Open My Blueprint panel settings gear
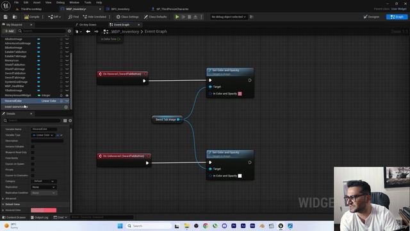The image size is (410, 231). tap(69, 31)
